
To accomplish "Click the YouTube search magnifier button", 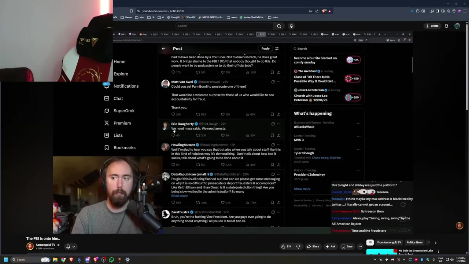I will [279, 26].
